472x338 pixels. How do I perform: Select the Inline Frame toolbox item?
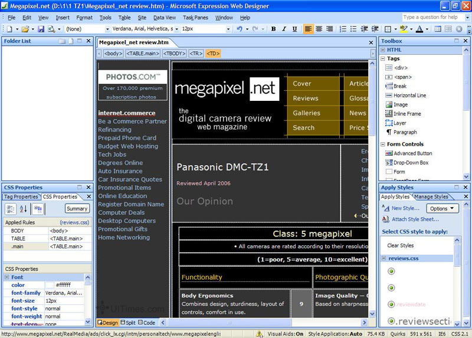[x=407, y=114]
